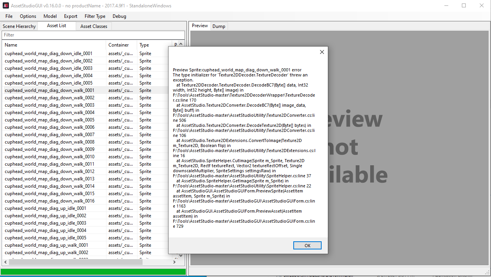Screen dimensions: 491x277
Task: Select the Preview tab
Action: [x=200, y=26]
